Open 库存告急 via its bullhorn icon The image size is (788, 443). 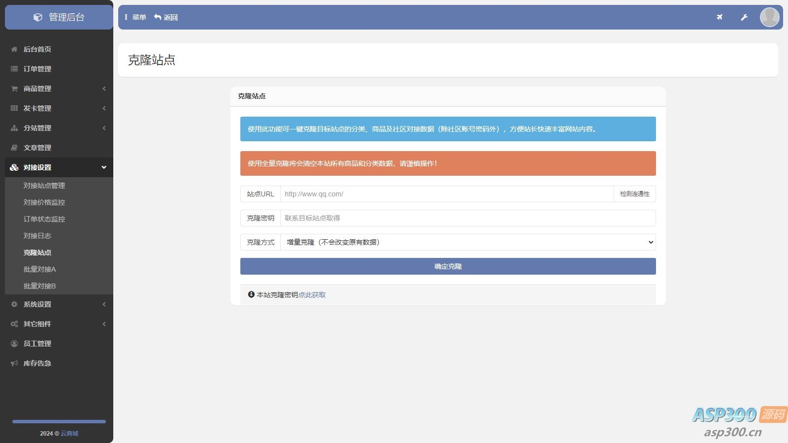tap(14, 363)
